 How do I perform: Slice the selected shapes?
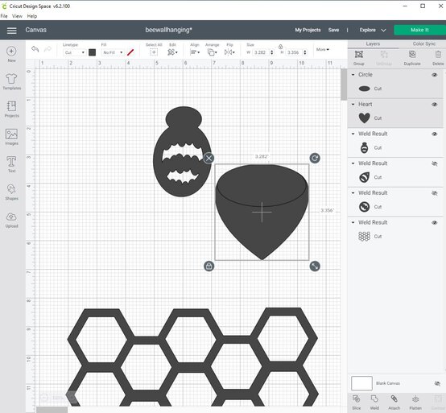click(356, 403)
